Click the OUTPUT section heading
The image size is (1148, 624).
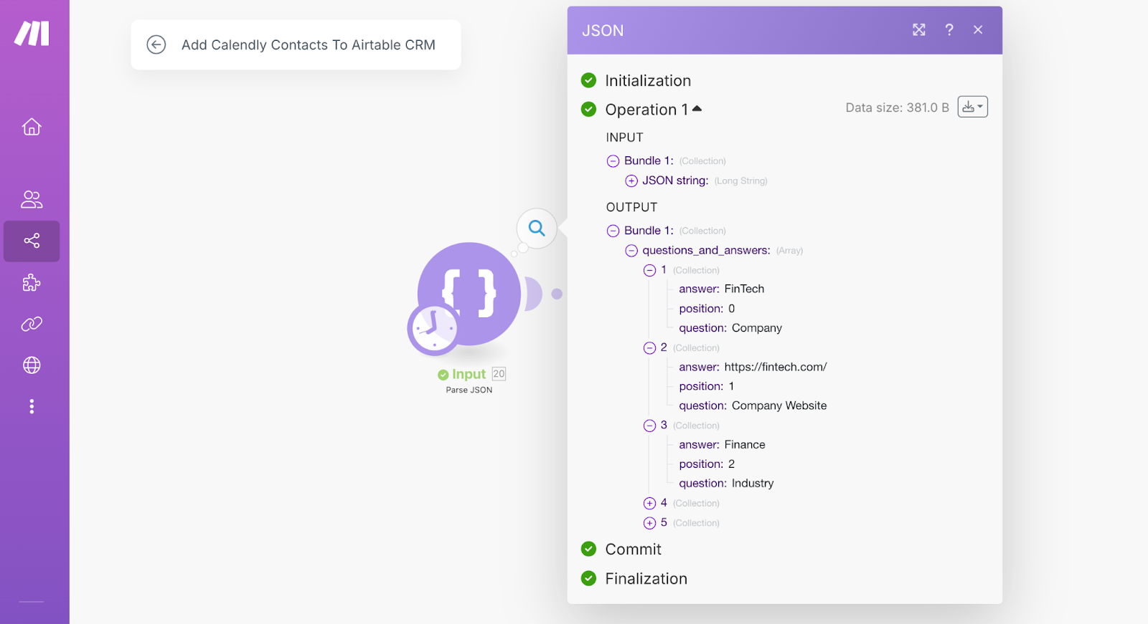pyautogui.click(x=631, y=207)
